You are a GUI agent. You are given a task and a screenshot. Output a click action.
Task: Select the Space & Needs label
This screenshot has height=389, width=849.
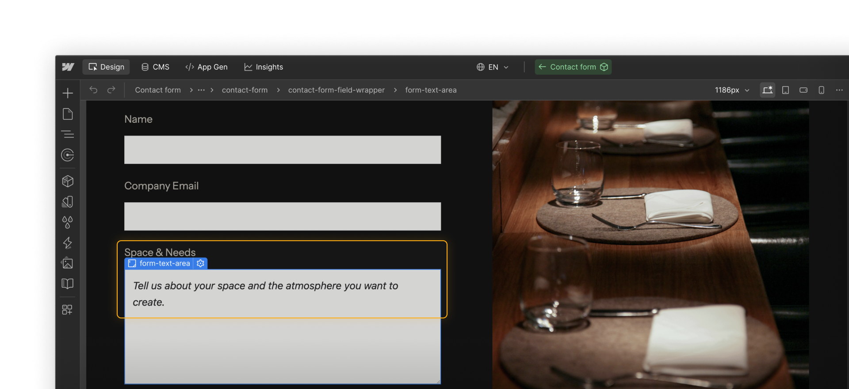coord(160,252)
